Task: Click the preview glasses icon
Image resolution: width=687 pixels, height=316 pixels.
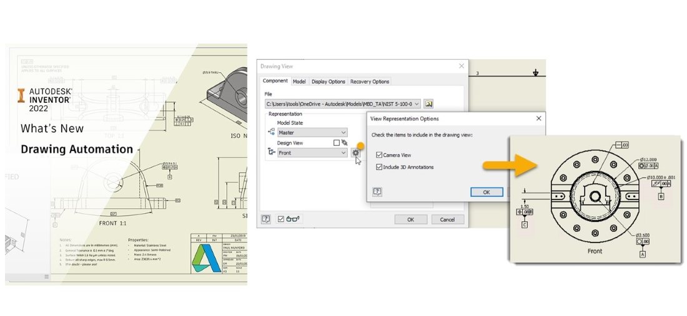Action: tap(292, 219)
